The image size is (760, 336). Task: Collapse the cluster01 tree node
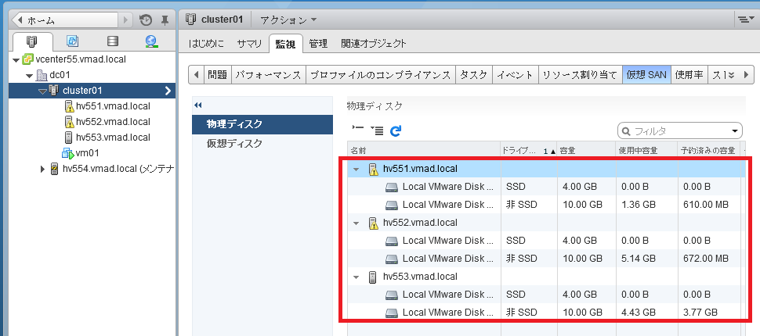[42, 91]
